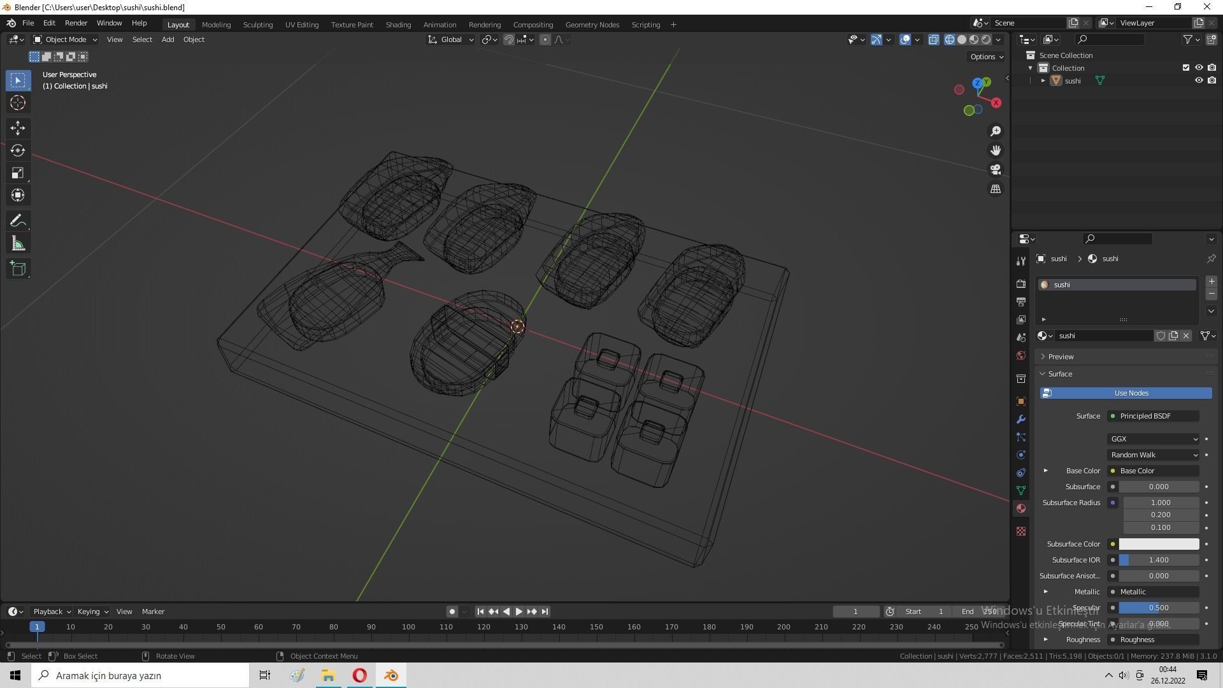Toggle camera view in the viewport
Screen dimensions: 1223x688
995,169
